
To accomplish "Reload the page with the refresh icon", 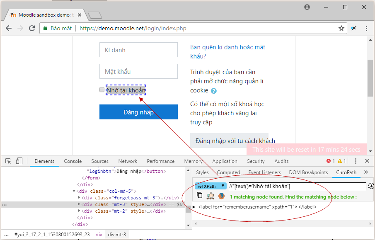I will click(32, 28).
